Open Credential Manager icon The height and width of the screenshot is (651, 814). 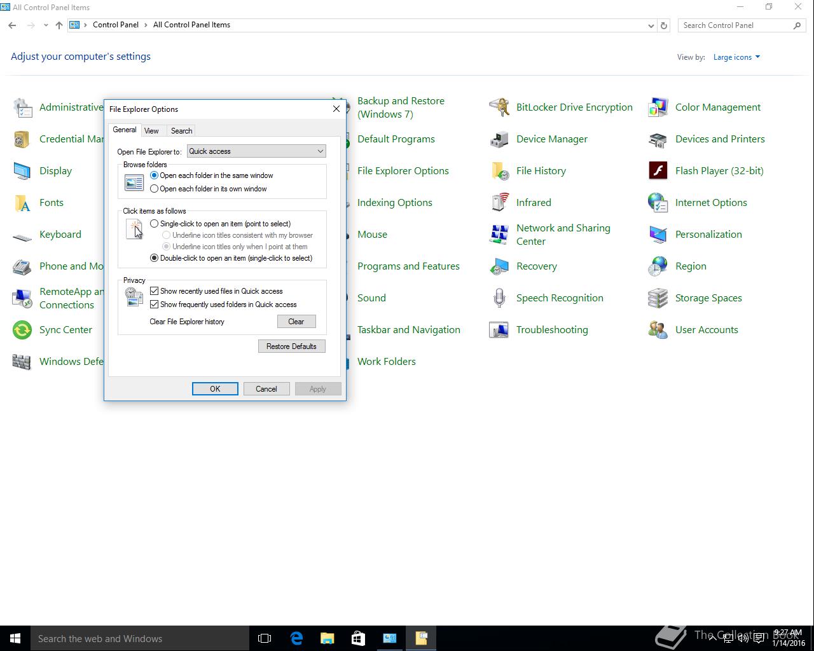tap(22, 139)
